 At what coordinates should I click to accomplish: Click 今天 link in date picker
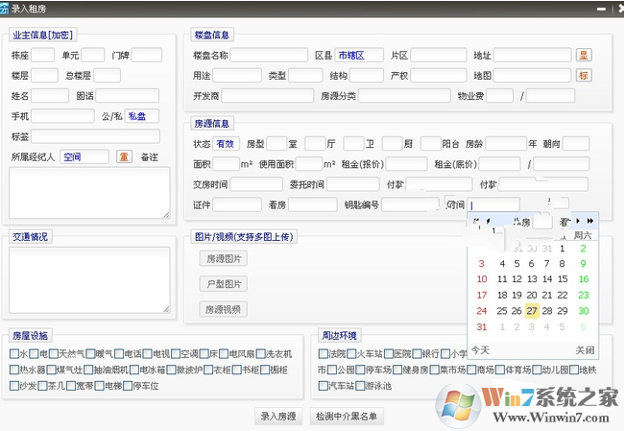[480, 349]
